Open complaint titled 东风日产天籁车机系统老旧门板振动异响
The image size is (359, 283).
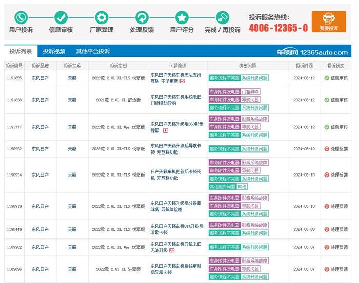point(176,100)
